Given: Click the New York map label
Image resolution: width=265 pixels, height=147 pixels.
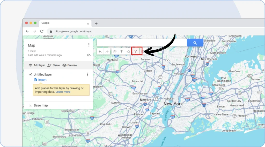Looking at the screenshot, I should (x=173, y=104).
